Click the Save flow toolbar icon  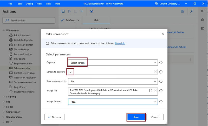(x=63, y=11)
